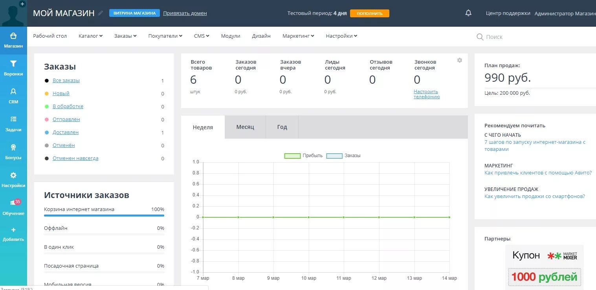Click the Корзина интернет магазина progress bar
The height and width of the screenshot is (290, 596).
(x=104, y=215)
